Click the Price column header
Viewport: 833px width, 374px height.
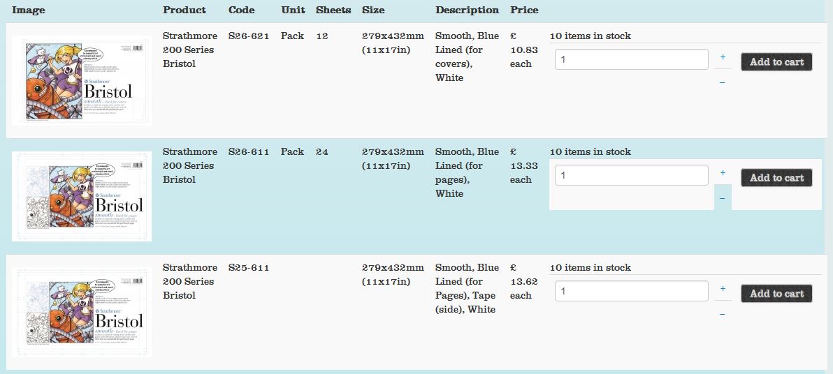click(x=524, y=10)
